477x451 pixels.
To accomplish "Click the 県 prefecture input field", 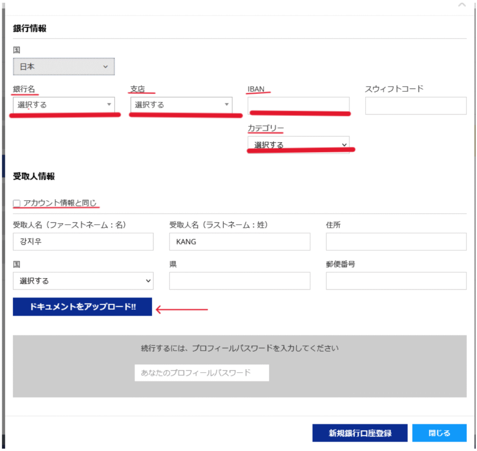I will (x=239, y=281).
